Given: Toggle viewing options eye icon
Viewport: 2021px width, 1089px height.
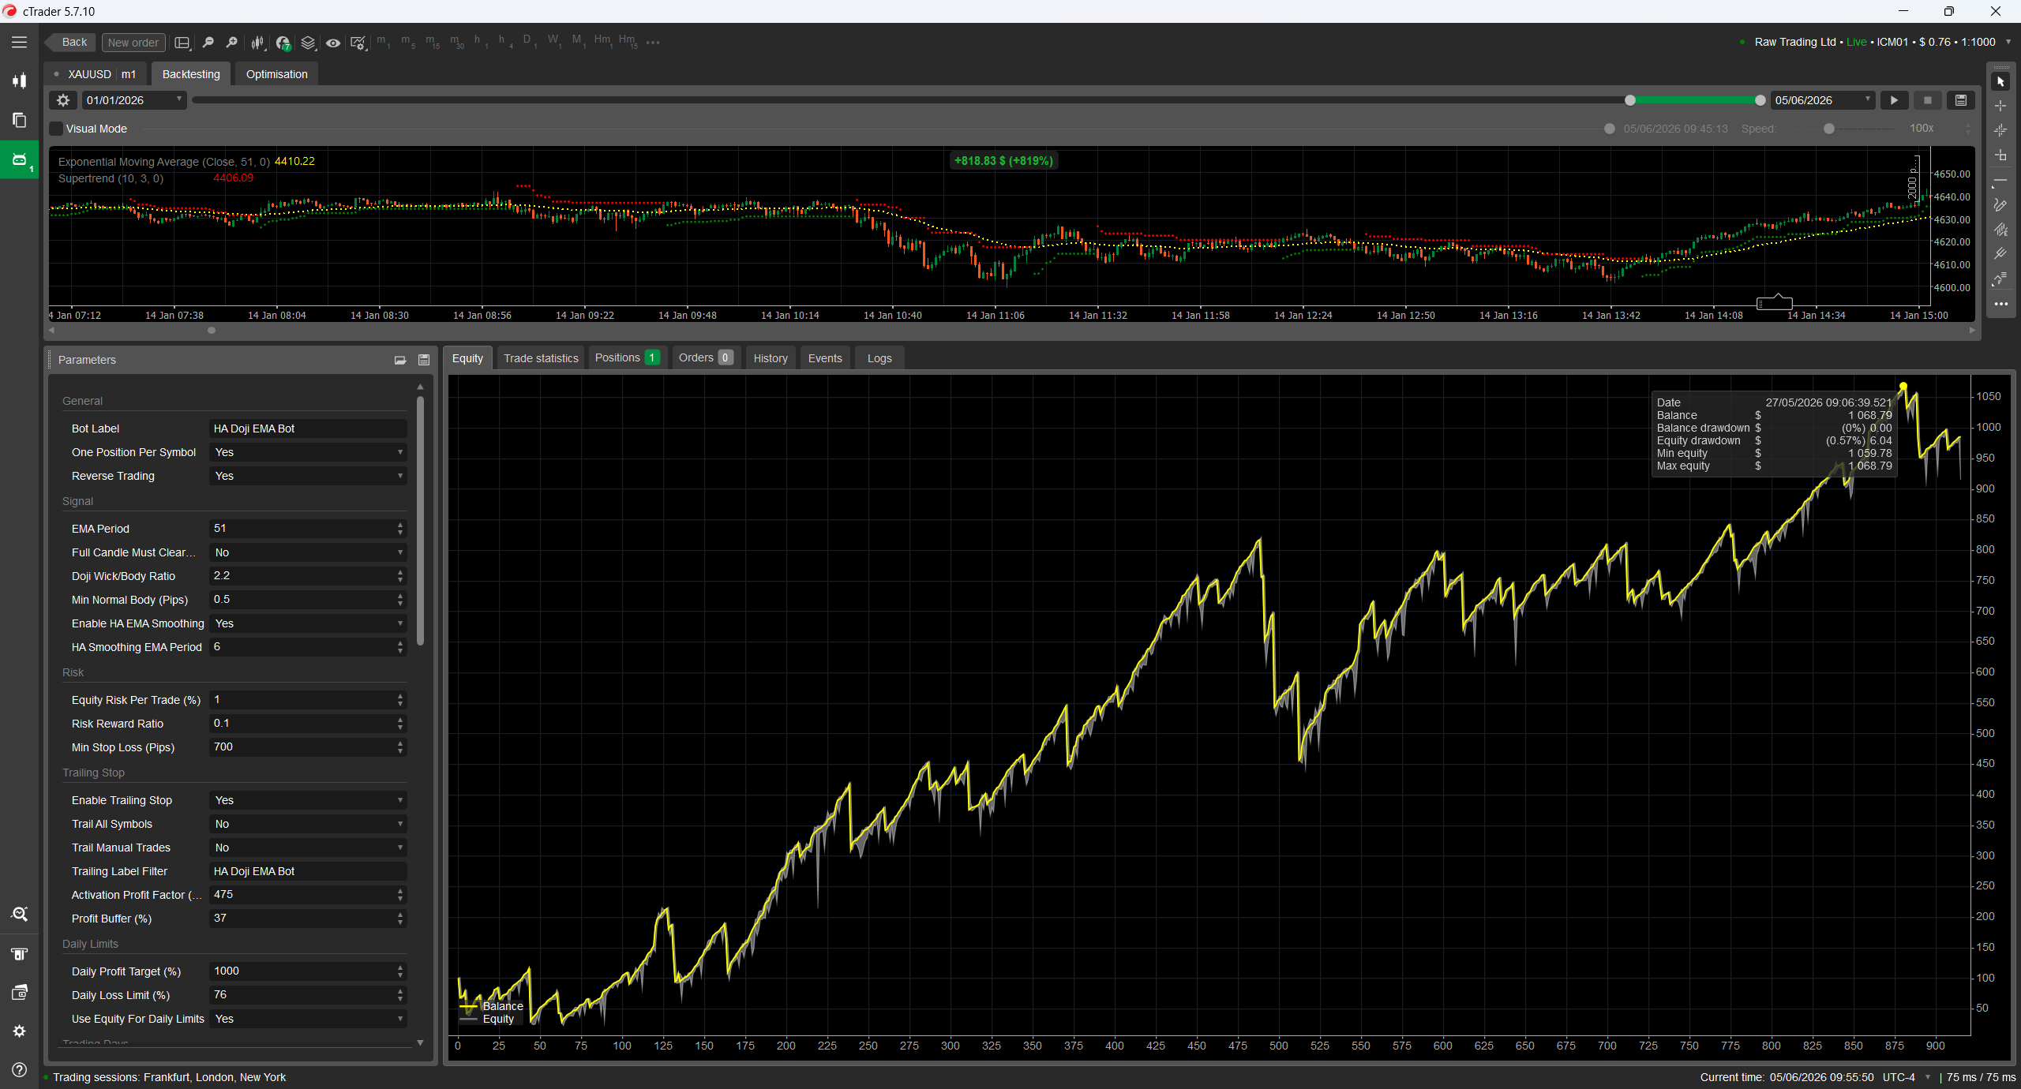Looking at the screenshot, I should 333,43.
